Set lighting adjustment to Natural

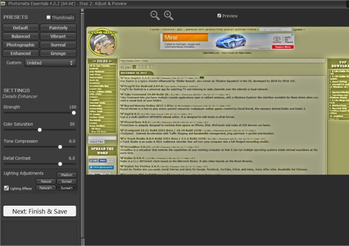(46, 181)
